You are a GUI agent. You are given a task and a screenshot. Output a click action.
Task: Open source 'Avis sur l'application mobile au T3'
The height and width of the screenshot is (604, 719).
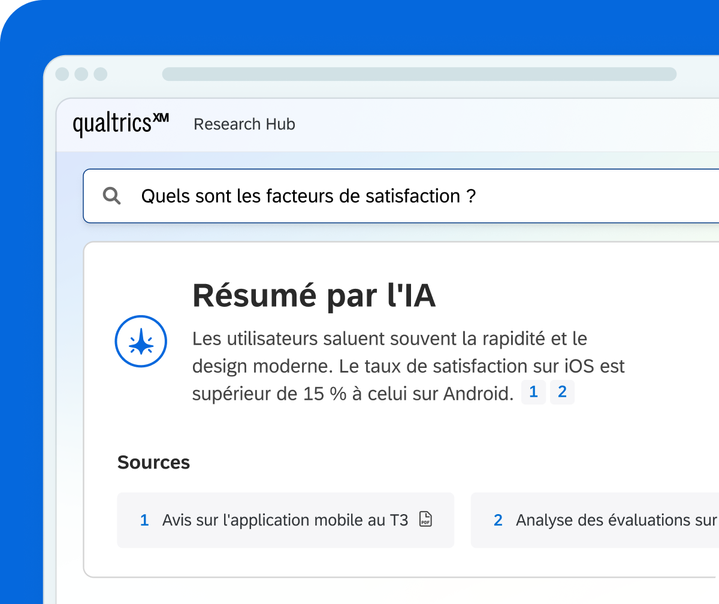[x=285, y=520]
